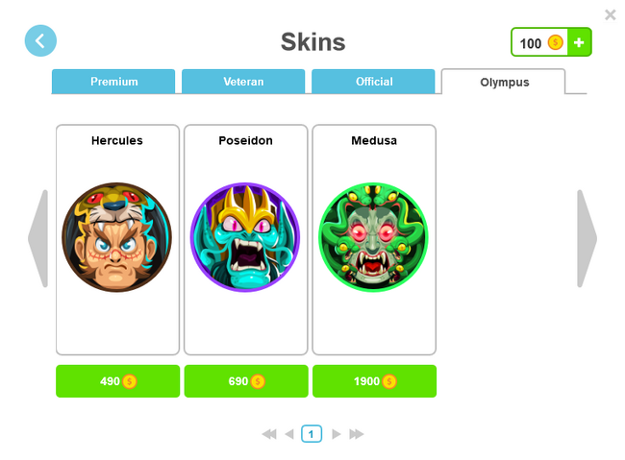The height and width of the screenshot is (460, 625).
Task: Purchase Medusa for 1900 coins
Action: tap(375, 381)
